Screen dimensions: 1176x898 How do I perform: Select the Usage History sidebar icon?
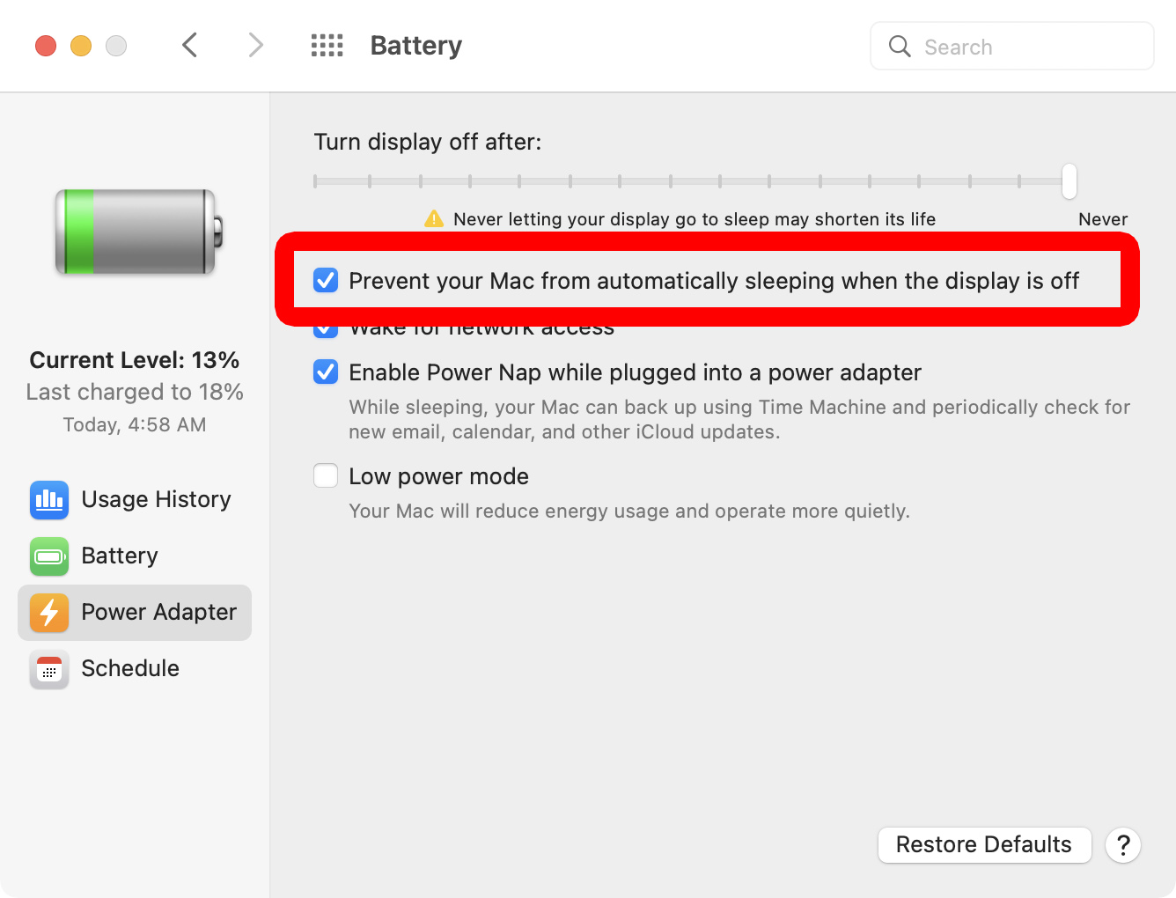click(48, 499)
